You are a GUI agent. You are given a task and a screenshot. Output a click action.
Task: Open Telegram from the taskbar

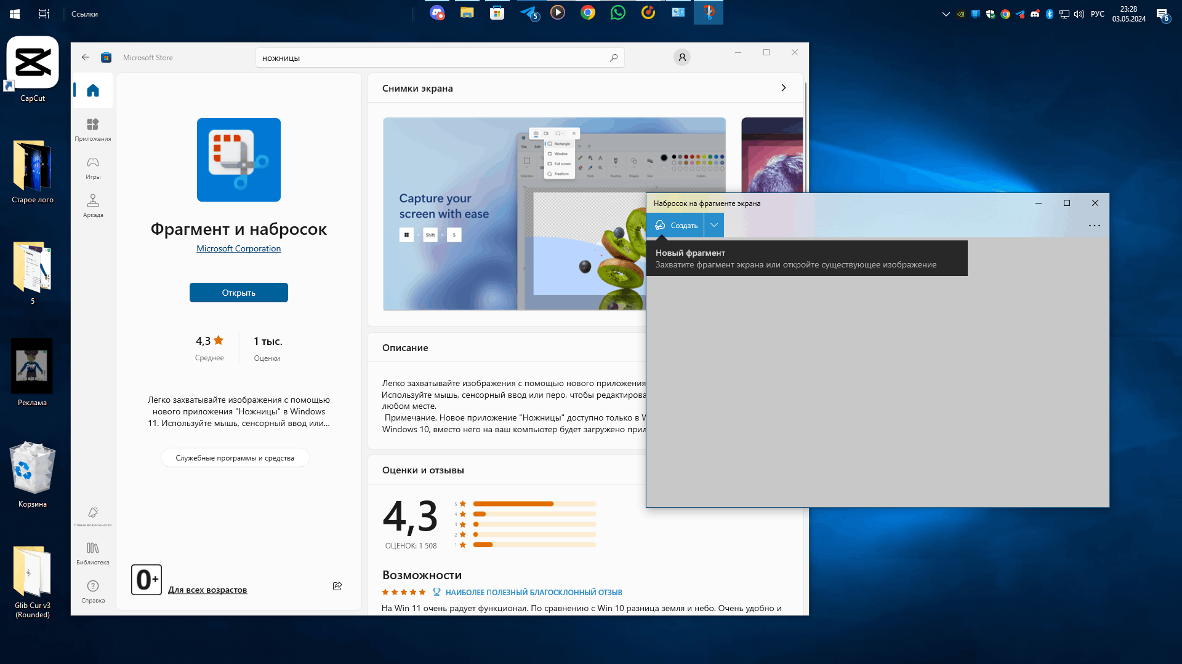tap(528, 12)
